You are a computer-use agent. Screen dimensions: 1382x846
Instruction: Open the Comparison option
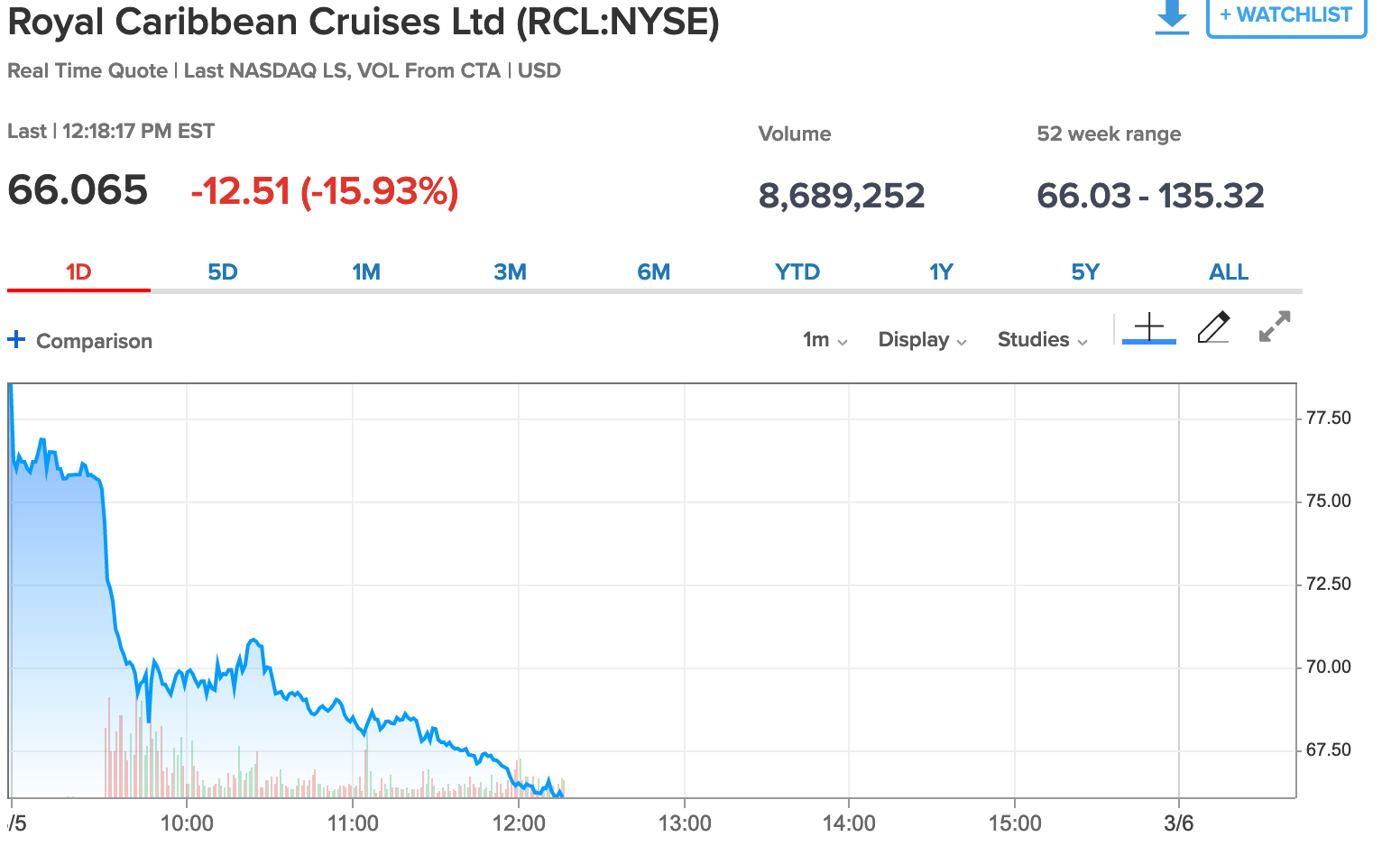click(94, 341)
